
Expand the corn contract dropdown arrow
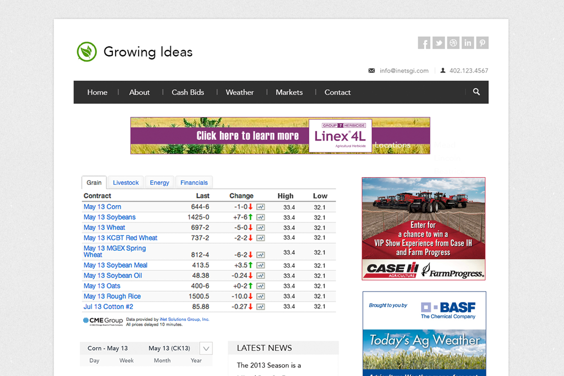(206, 348)
